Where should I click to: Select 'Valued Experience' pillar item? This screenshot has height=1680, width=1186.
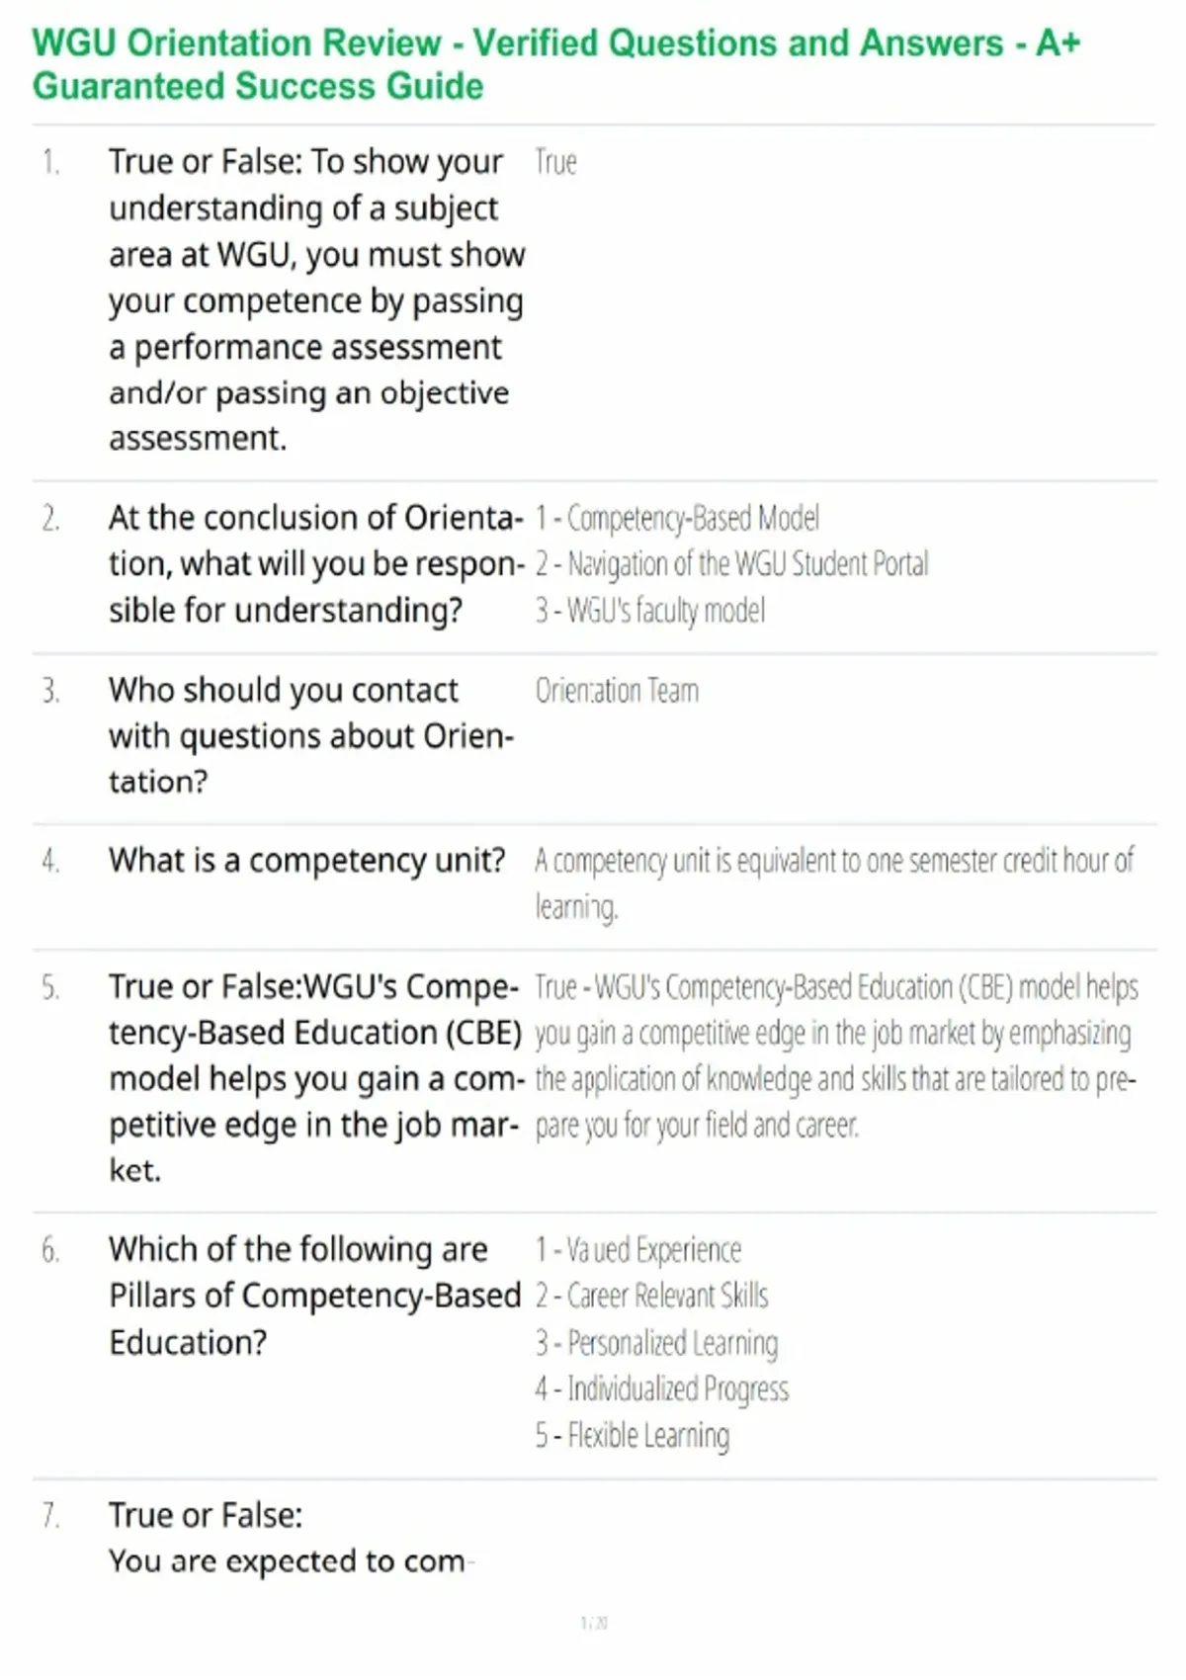tap(637, 1250)
